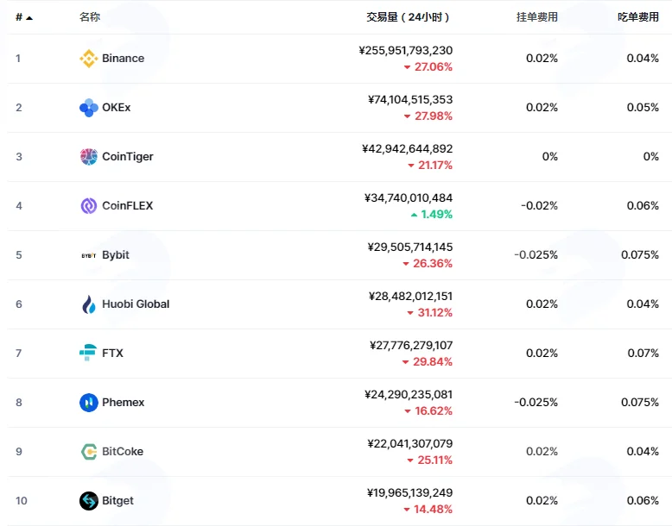Click the Huobi Global flame logo

[x=89, y=304]
